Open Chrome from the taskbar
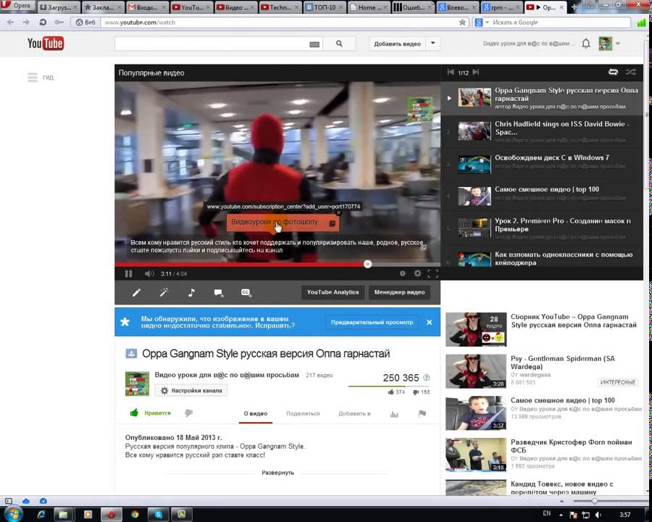 click(134, 515)
